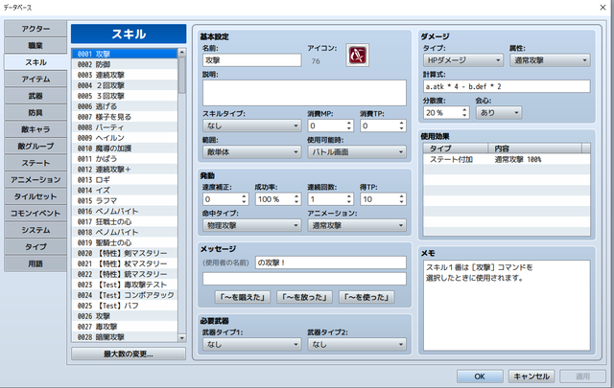Expand the 命中タイプ dropdown
This screenshot has width=614, height=388.
251,226
